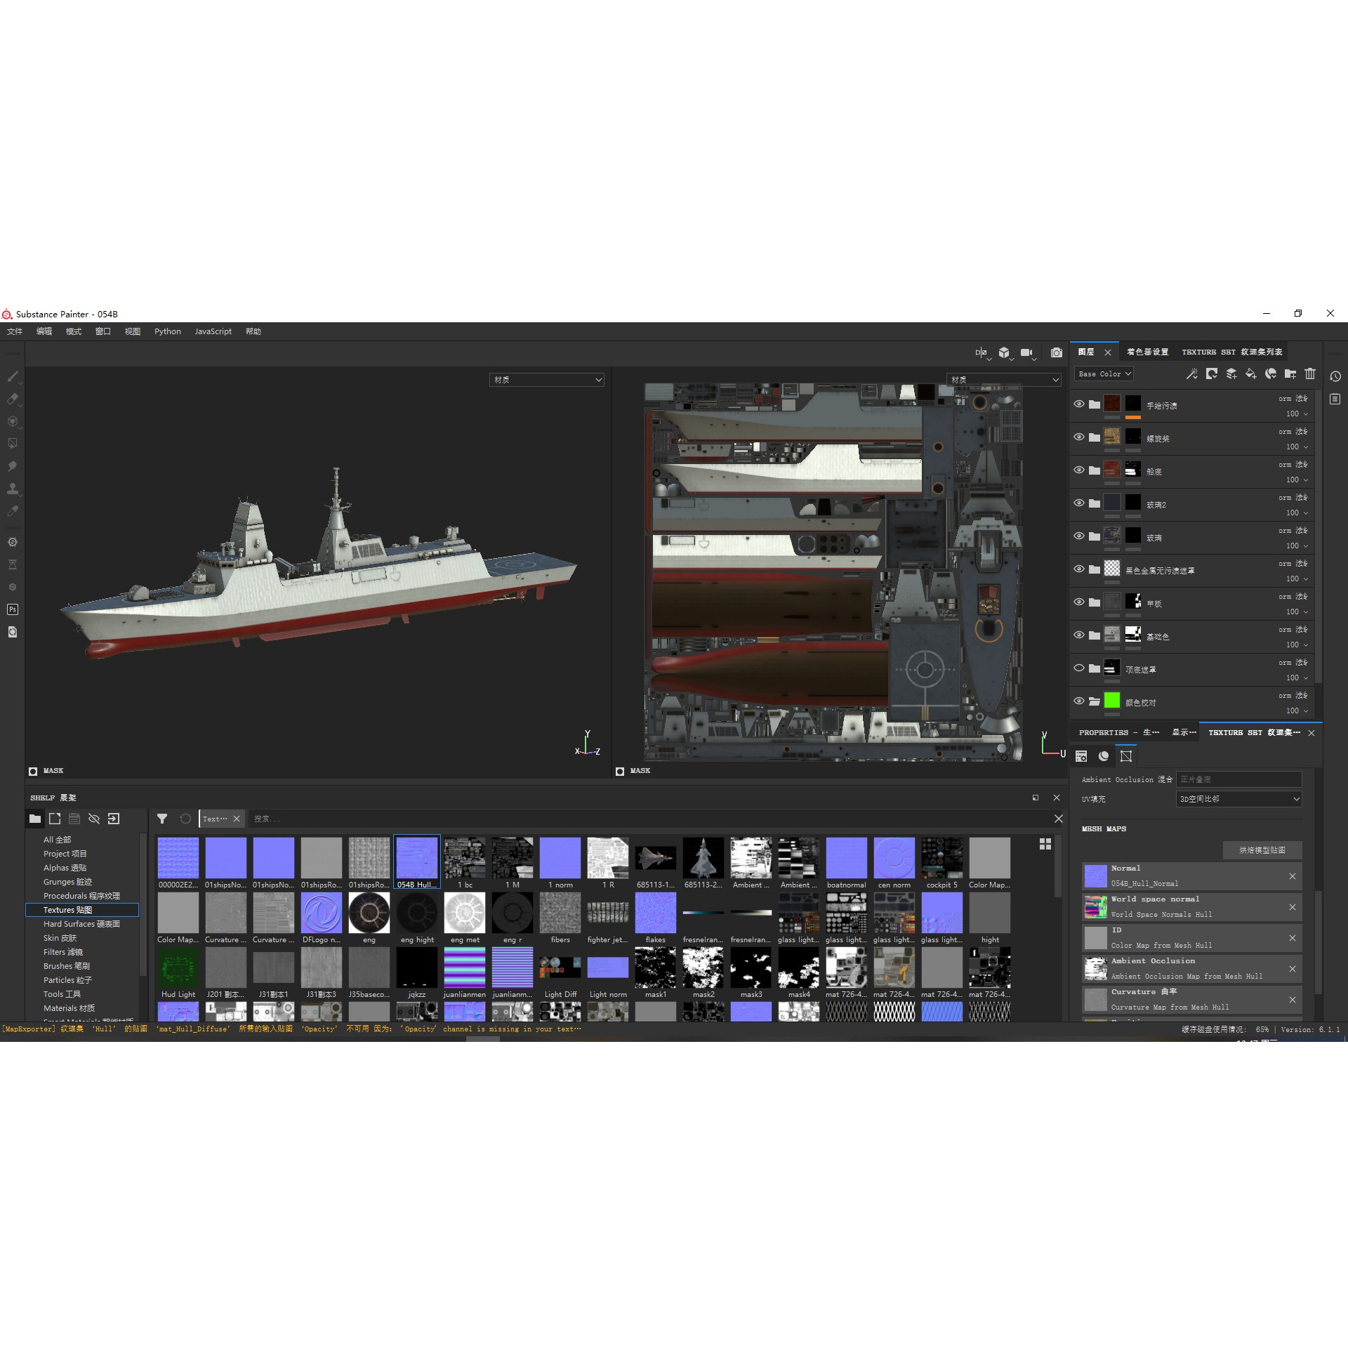This screenshot has height=1348, width=1348.
Task: Hide the 顶底遮罩 layer
Action: 1079,668
